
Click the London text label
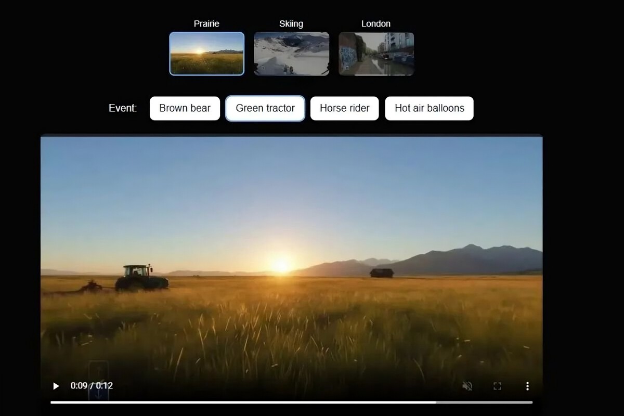click(x=376, y=24)
